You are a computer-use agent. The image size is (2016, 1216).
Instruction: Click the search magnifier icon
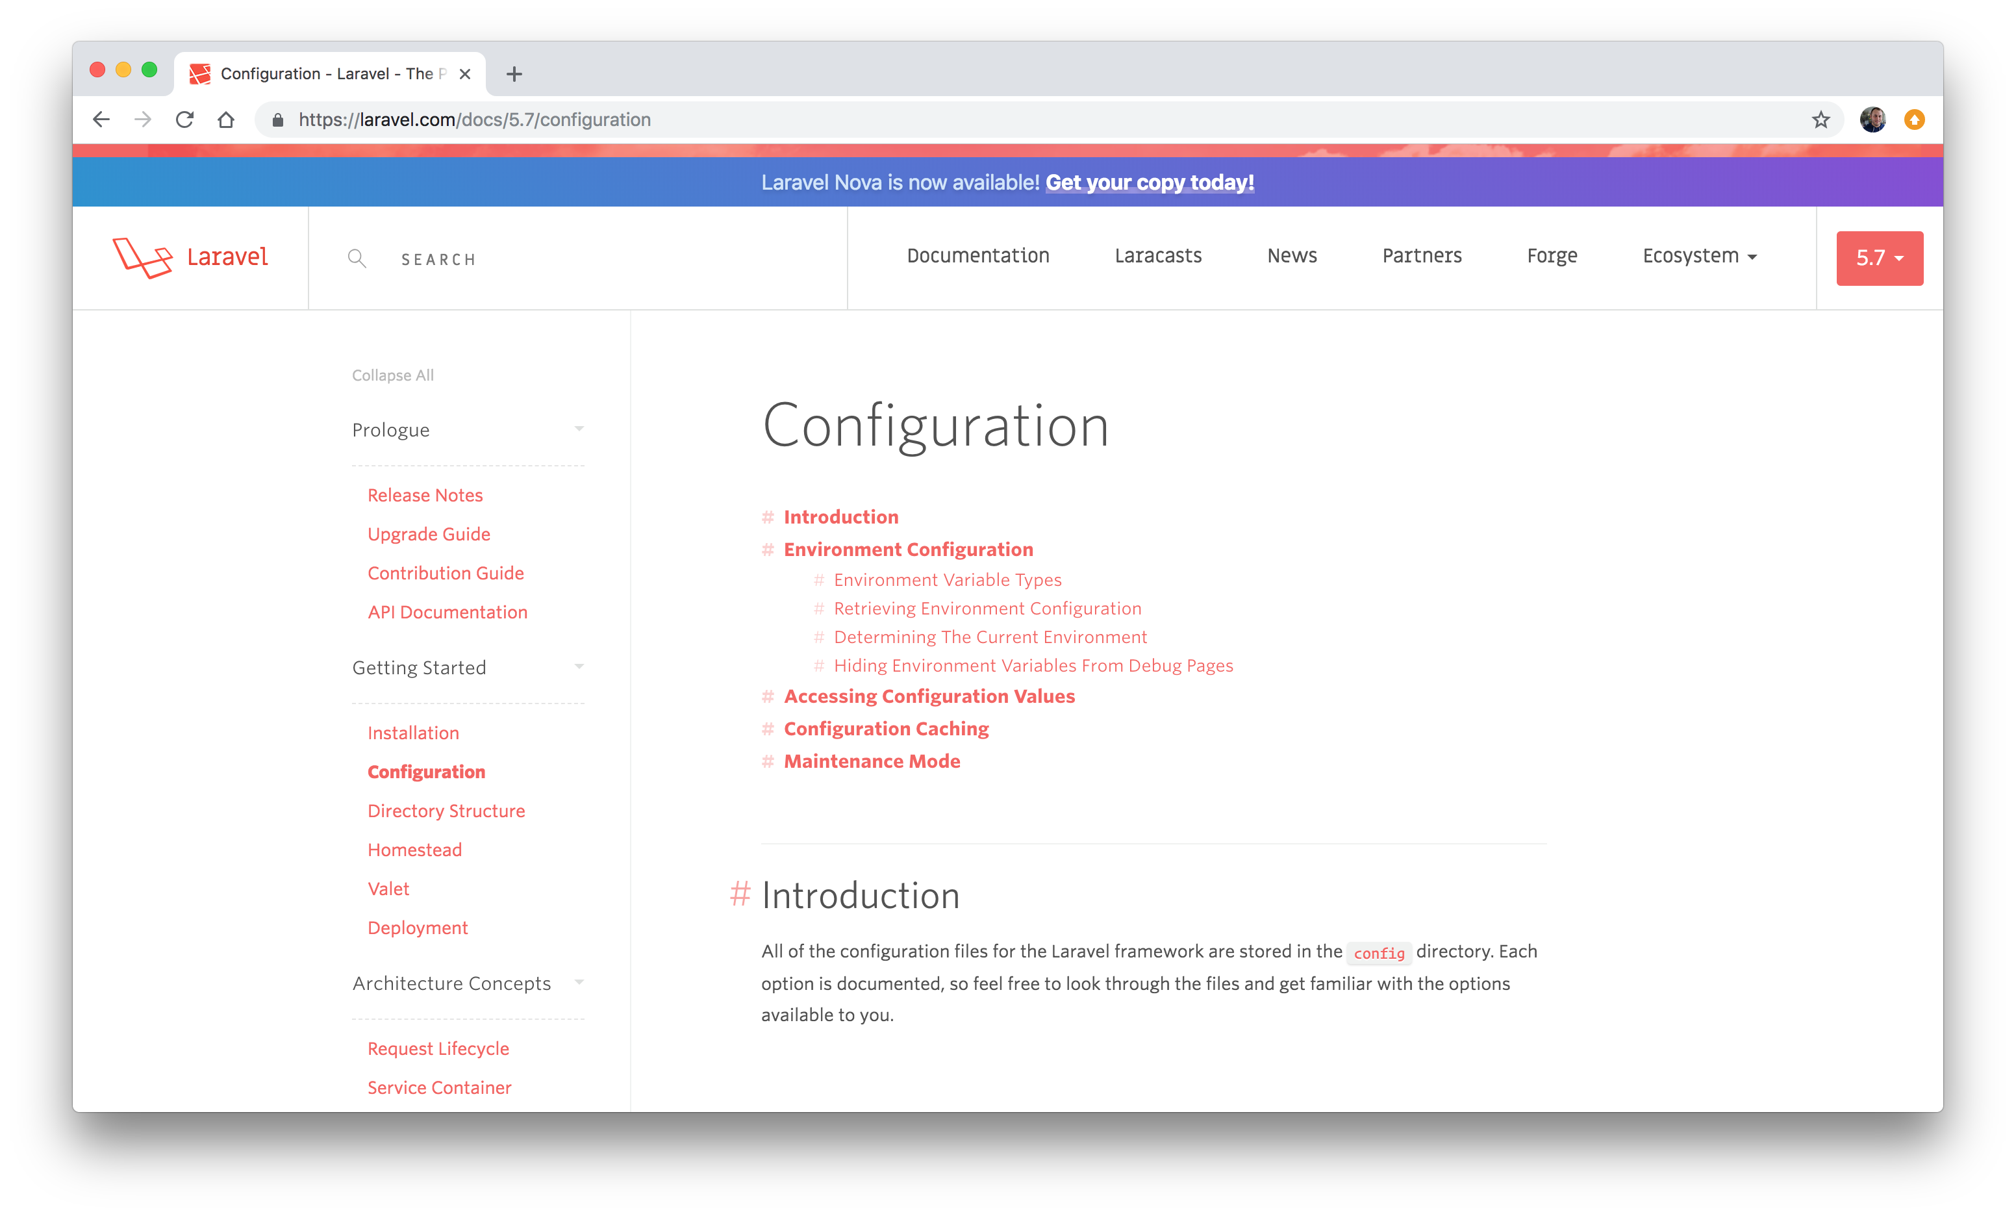[x=358, y=258]
